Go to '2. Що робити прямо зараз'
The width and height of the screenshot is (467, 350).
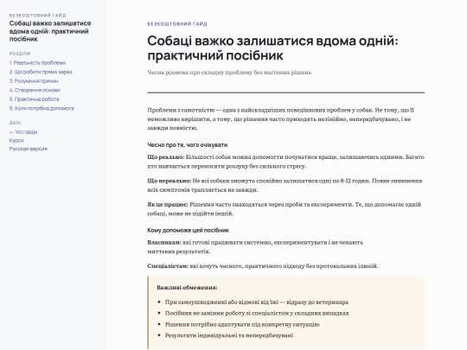(x=41, y=72)
